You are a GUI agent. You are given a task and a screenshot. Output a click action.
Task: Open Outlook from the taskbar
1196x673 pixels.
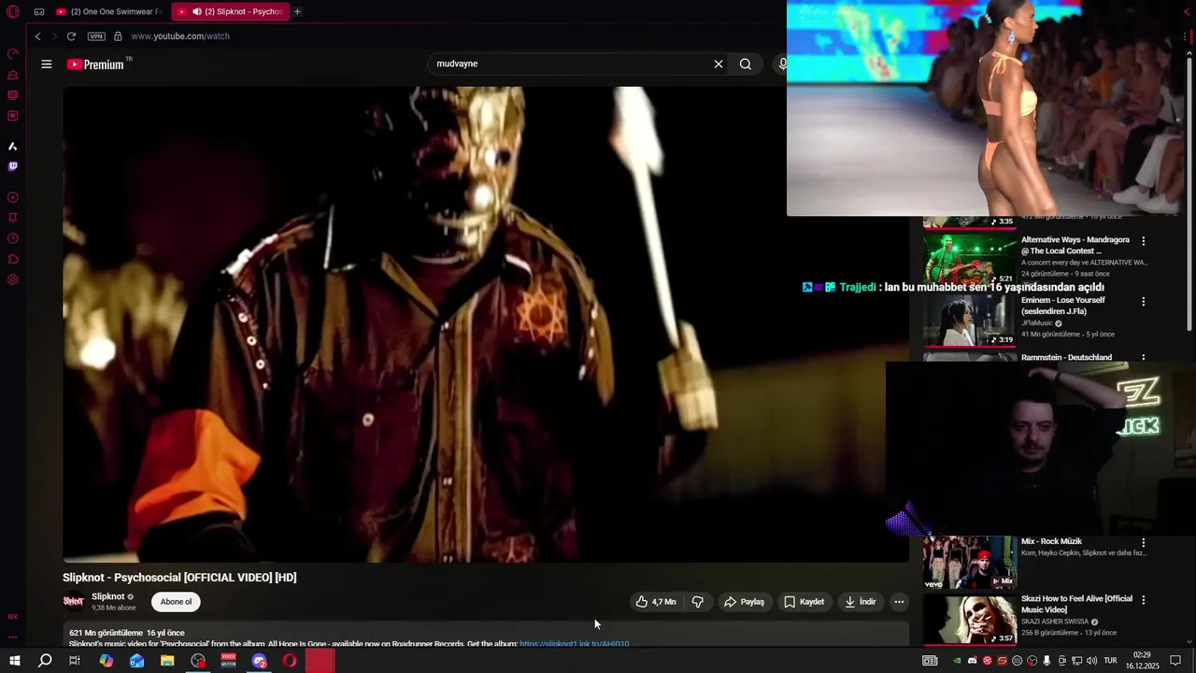click(136, 661)
